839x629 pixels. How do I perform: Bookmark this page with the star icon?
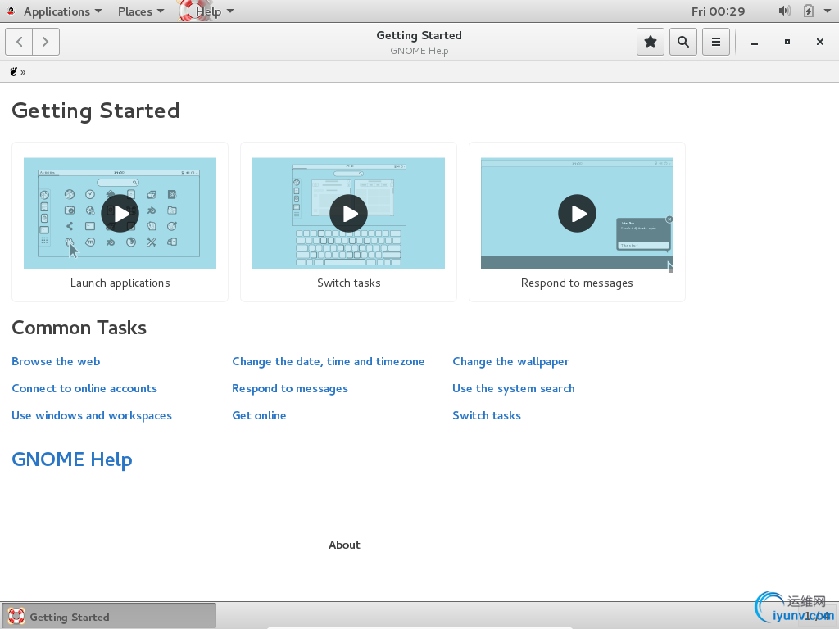click(x=650, y=42)
